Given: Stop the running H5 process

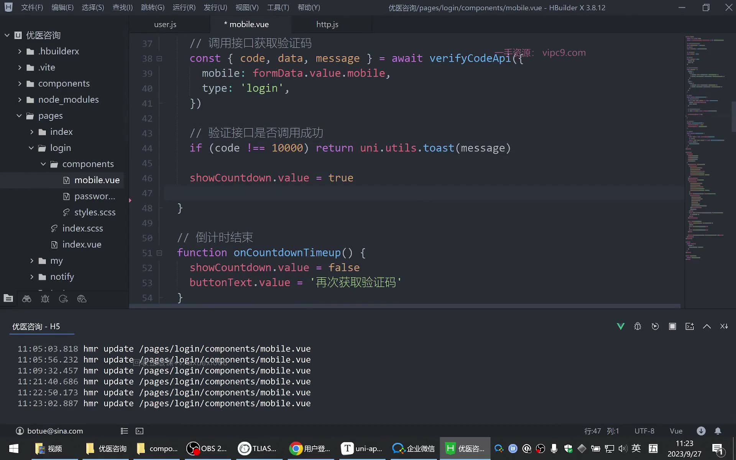Looking at the screenshot, I should [672, 326].
